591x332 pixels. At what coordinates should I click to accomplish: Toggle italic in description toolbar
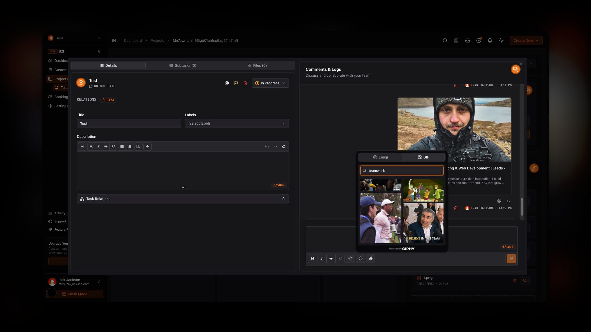pyautogui.click(x=98, y=147)
